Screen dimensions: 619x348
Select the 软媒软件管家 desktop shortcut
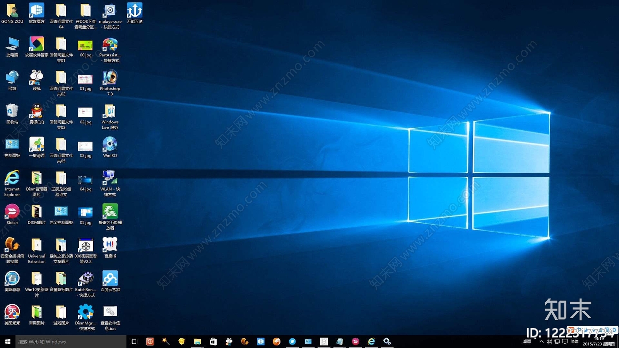click(x=36, y=47)
